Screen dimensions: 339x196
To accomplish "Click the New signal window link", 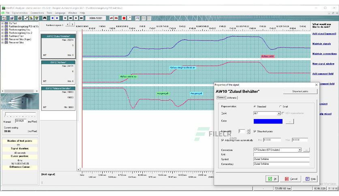I will (323, 64).
